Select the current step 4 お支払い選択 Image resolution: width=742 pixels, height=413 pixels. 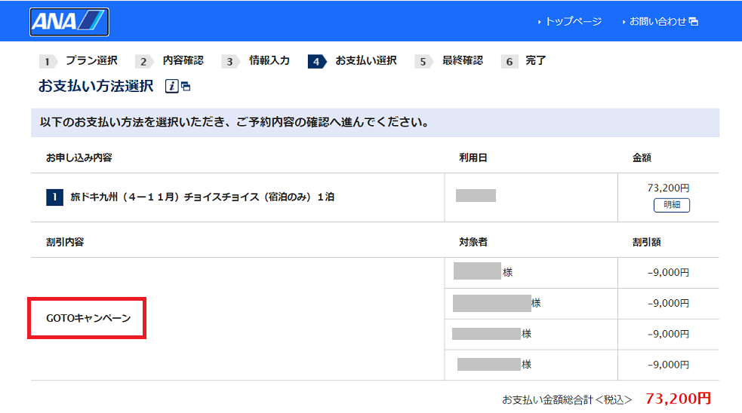point(365,61)
